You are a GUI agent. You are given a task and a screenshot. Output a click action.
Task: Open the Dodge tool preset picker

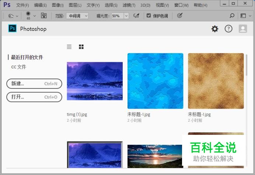(x=11, y=16)
